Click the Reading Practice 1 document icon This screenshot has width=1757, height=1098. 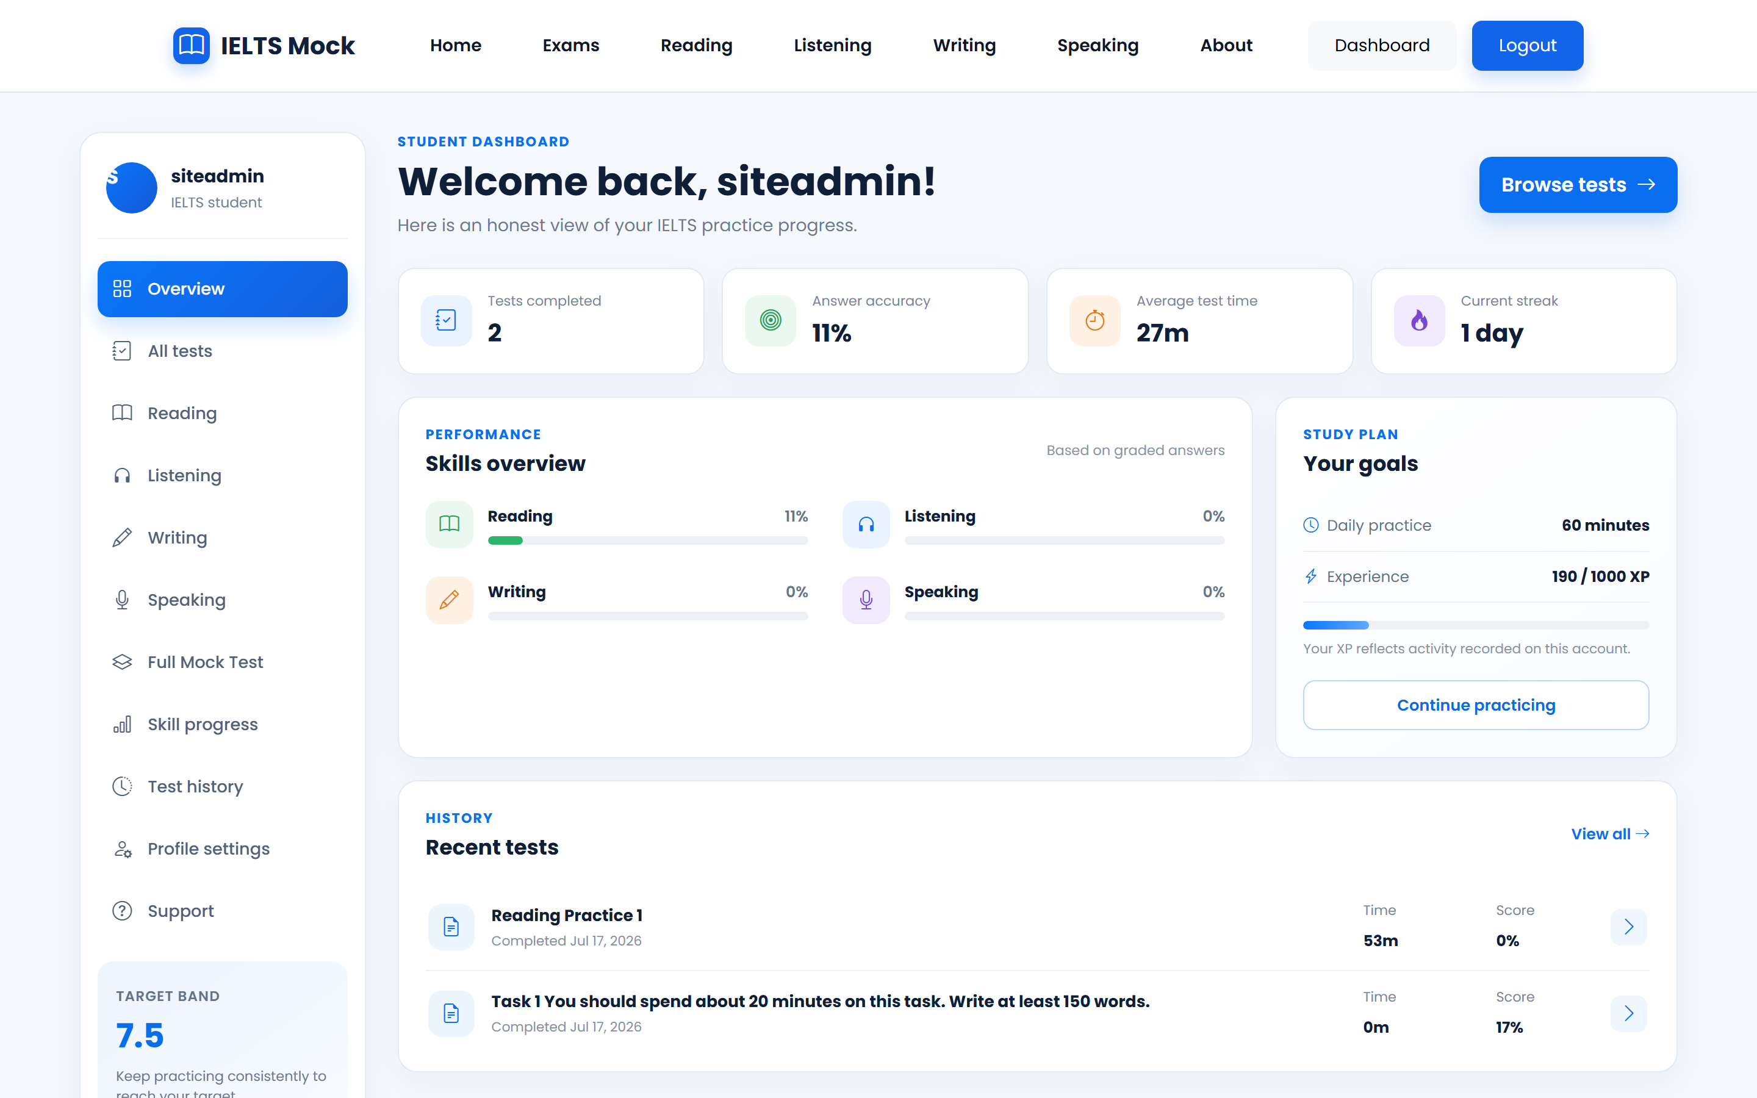tap(451, 927)
